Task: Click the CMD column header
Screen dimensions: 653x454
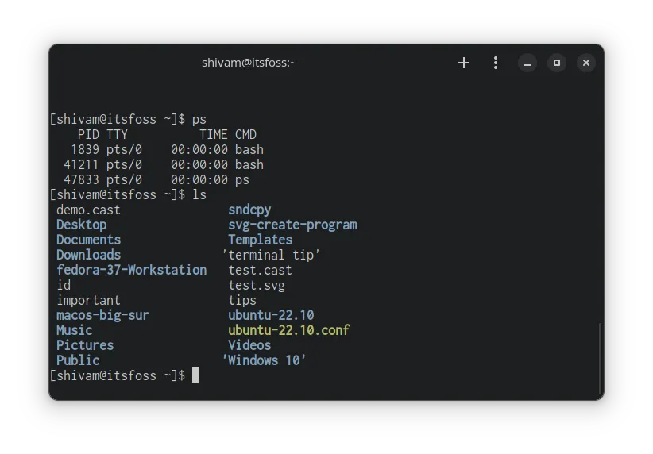Action: tap(245, 134)
